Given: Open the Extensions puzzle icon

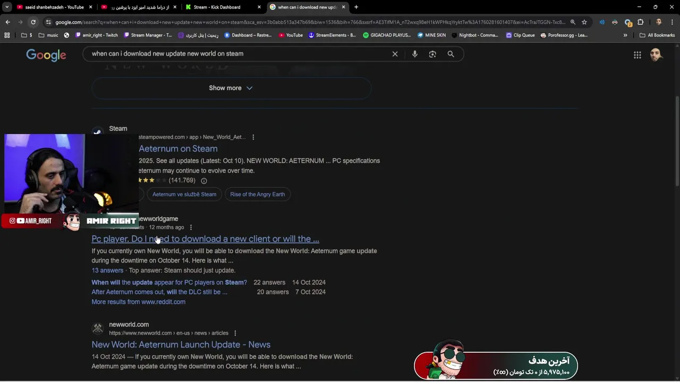Looking at the screenshot, I should point(640,22).
